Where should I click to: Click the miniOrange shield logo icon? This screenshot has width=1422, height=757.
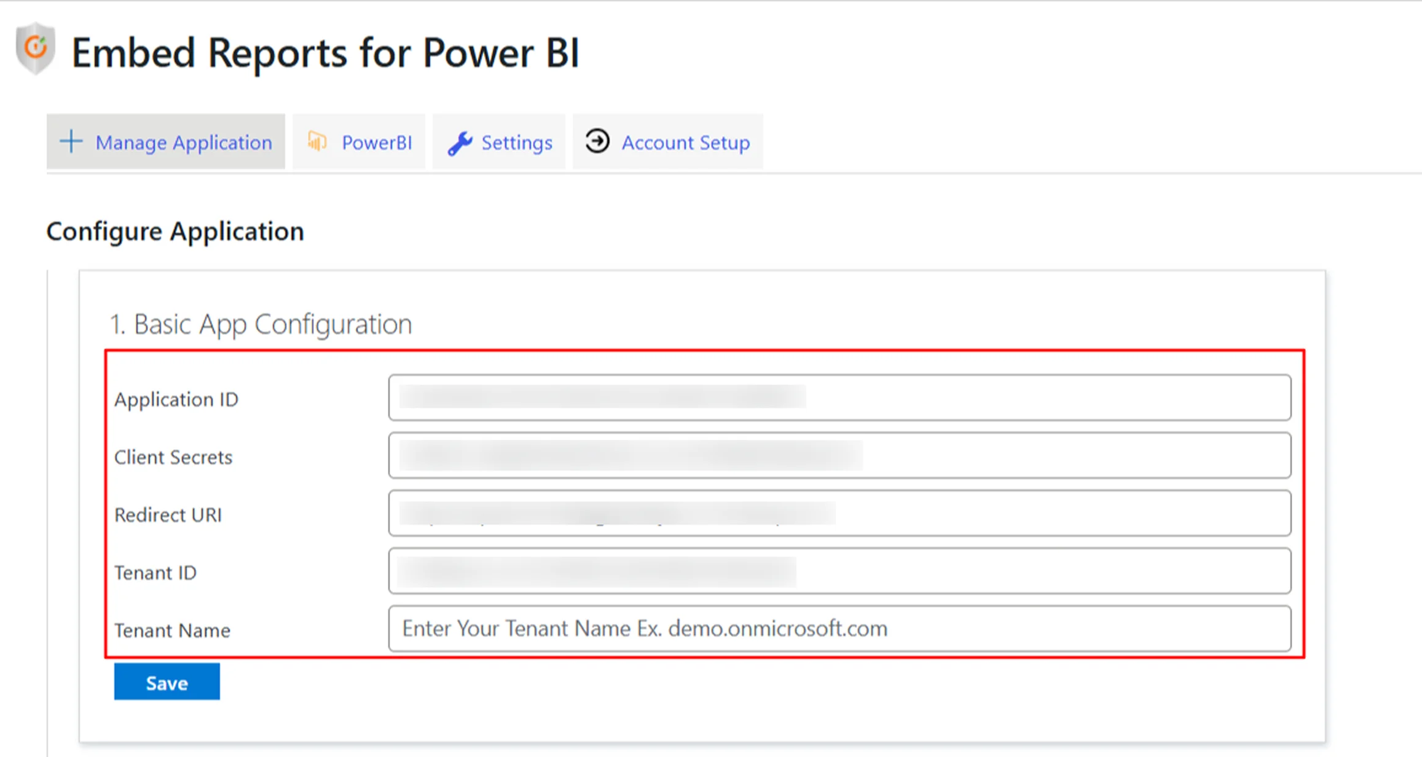[35, 48]
